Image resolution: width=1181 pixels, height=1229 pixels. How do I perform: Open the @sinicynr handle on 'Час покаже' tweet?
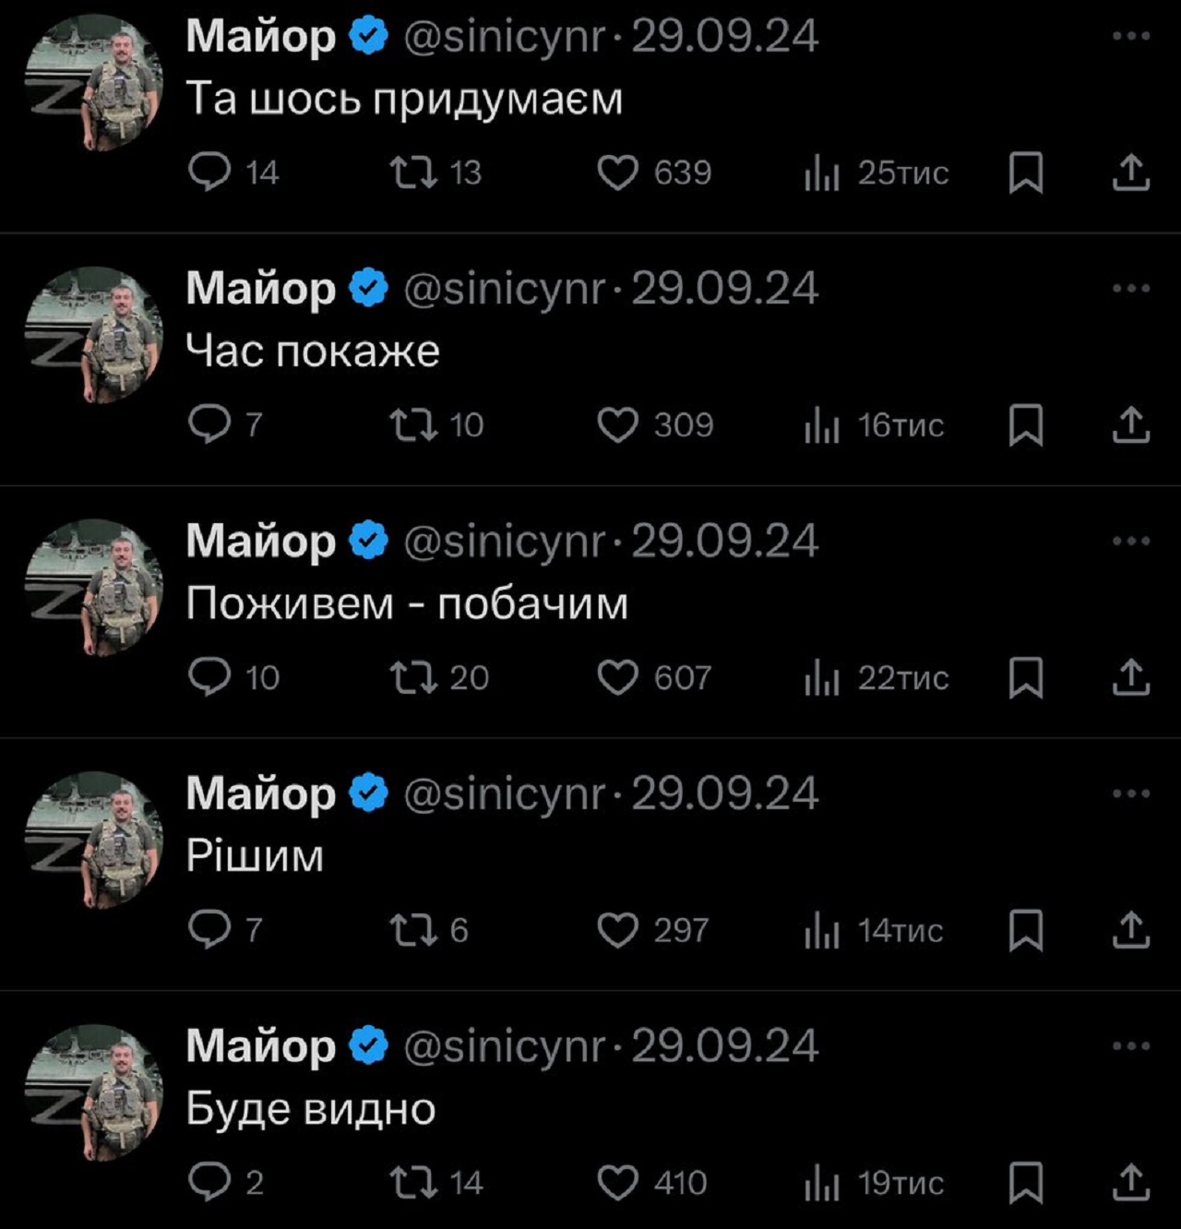504,289
